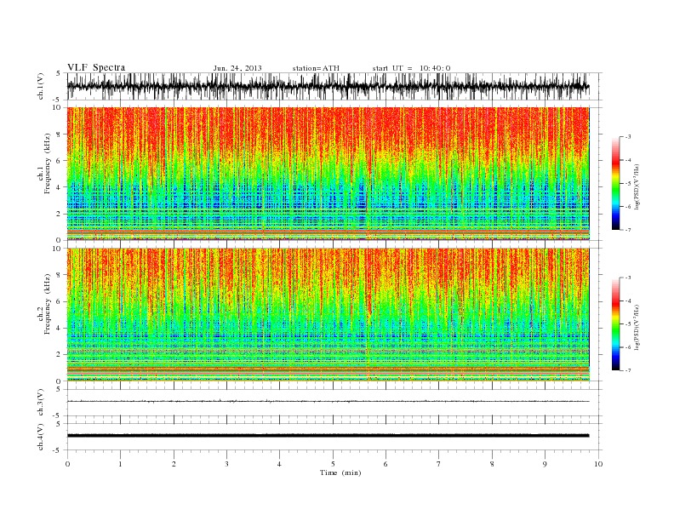
Task: Click the time axis tick label '2'
Action: [174, 464]
